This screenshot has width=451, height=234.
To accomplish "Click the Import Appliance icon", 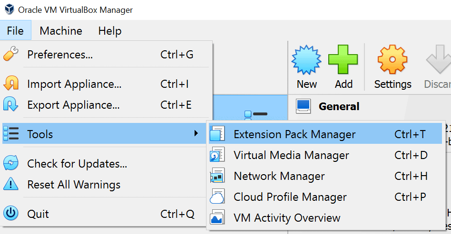I will [x=10, y=84].
